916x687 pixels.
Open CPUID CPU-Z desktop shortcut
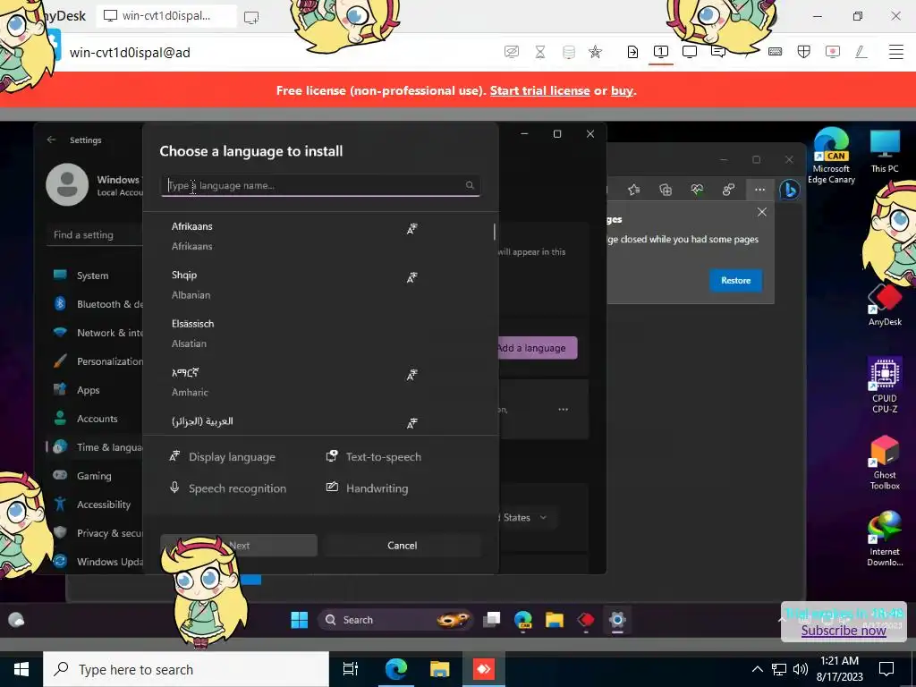885,385
